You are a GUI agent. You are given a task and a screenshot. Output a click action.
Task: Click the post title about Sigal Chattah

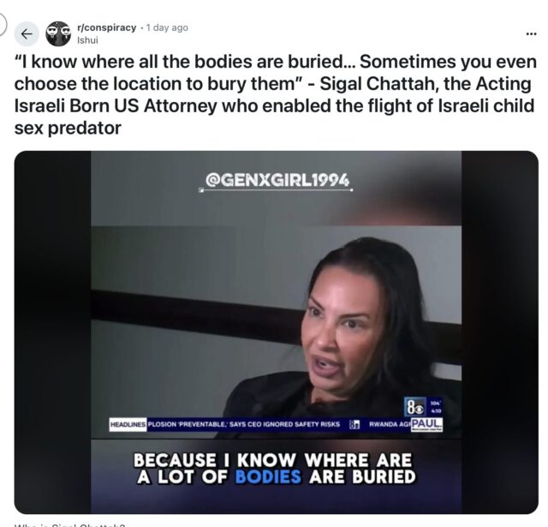(x=276, y=95)
